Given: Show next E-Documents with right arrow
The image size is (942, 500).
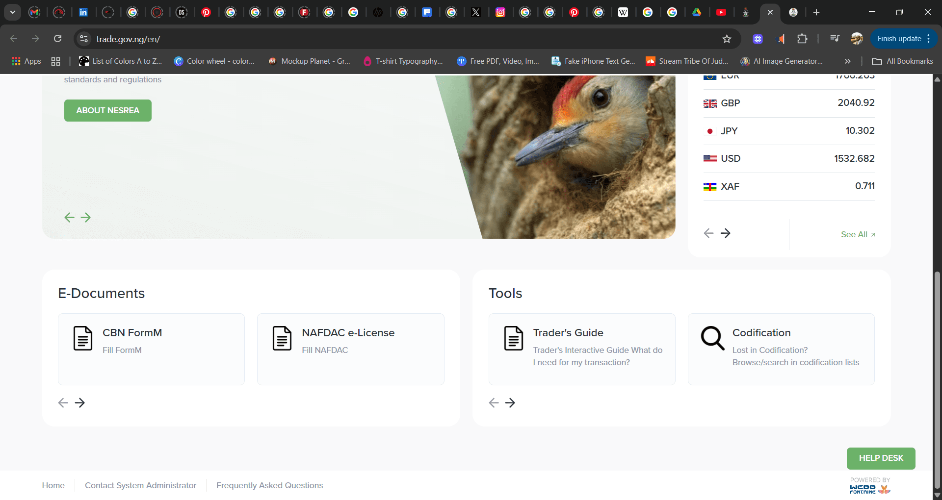Looking at the screenshot, I should point(80,403).
